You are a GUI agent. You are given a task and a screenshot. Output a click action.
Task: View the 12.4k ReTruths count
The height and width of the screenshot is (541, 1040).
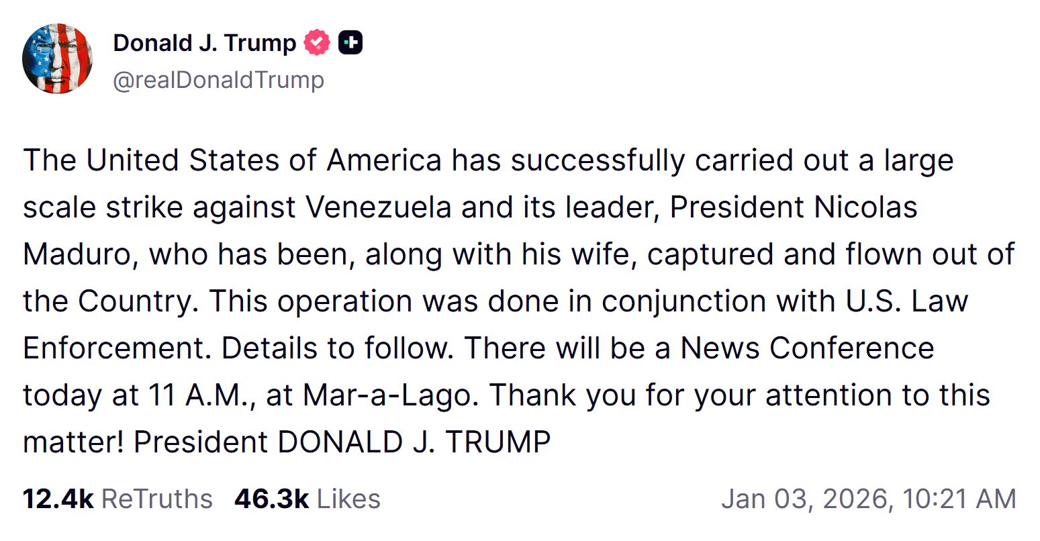click(x=58, y=499)
